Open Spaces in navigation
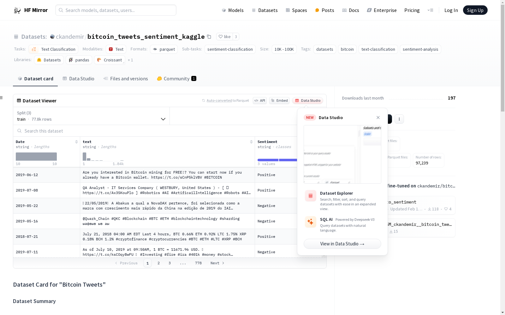 click(296, 10)
